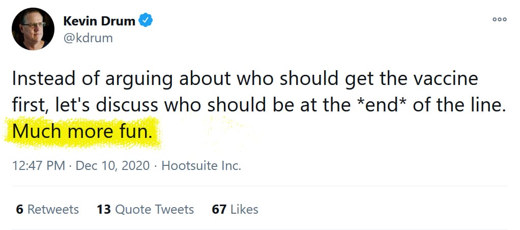The image size is (520, 230).
Task: Click the bold number 13 counter
Action: pyautogui.click(x=104, y=209)
